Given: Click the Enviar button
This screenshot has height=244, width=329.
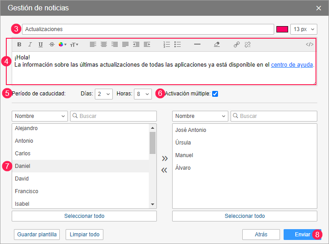Looking at the screenshot, I should coord(302,235).
